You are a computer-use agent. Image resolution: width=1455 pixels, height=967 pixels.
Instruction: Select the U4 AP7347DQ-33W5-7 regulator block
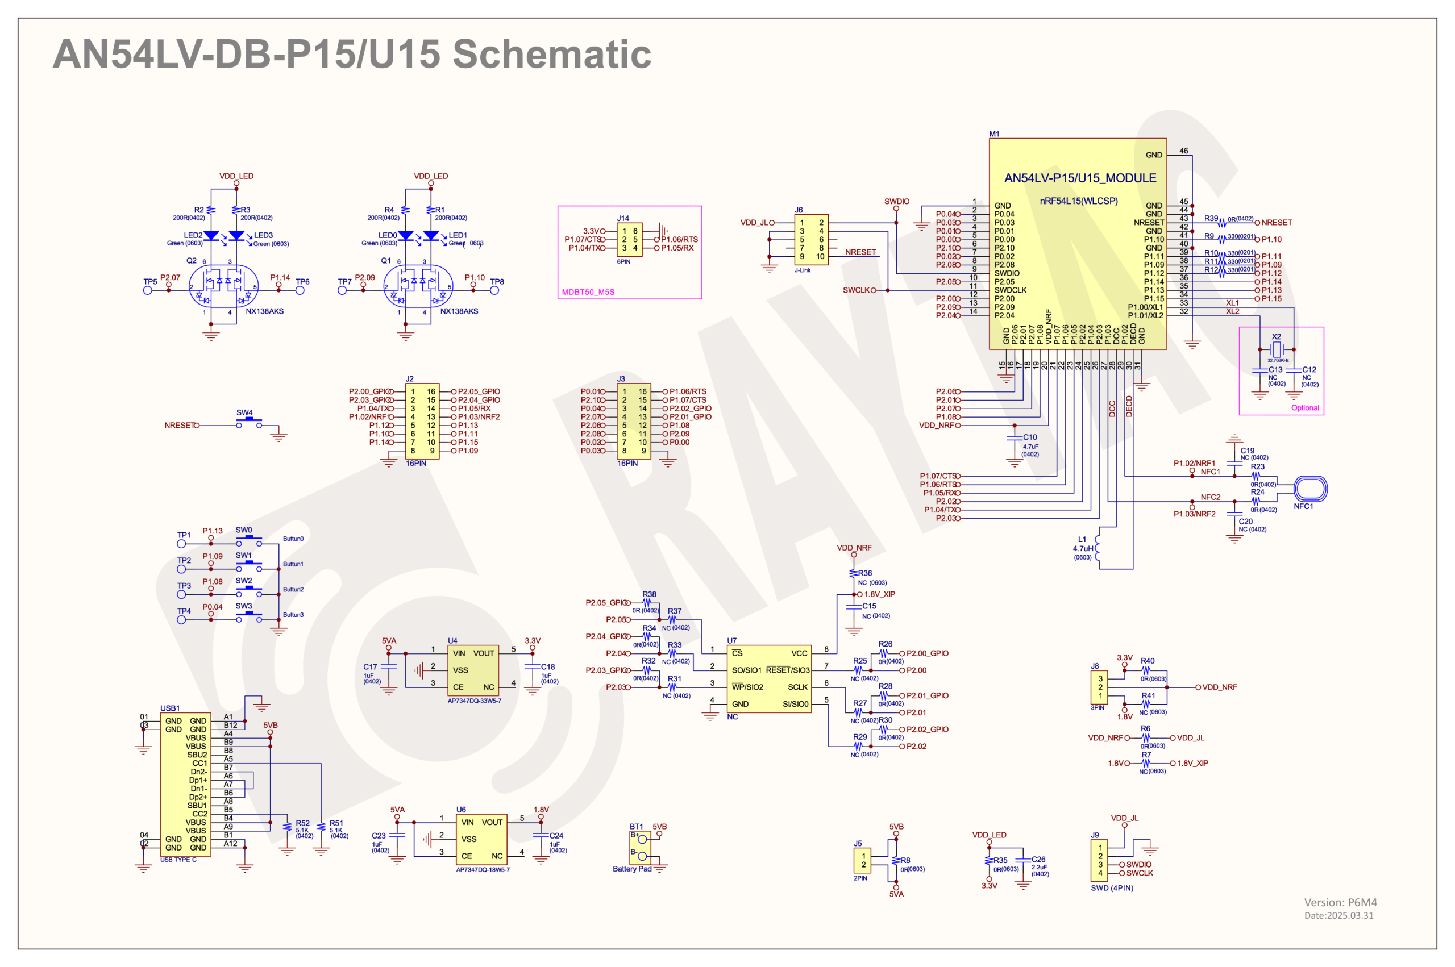[473, 670]
